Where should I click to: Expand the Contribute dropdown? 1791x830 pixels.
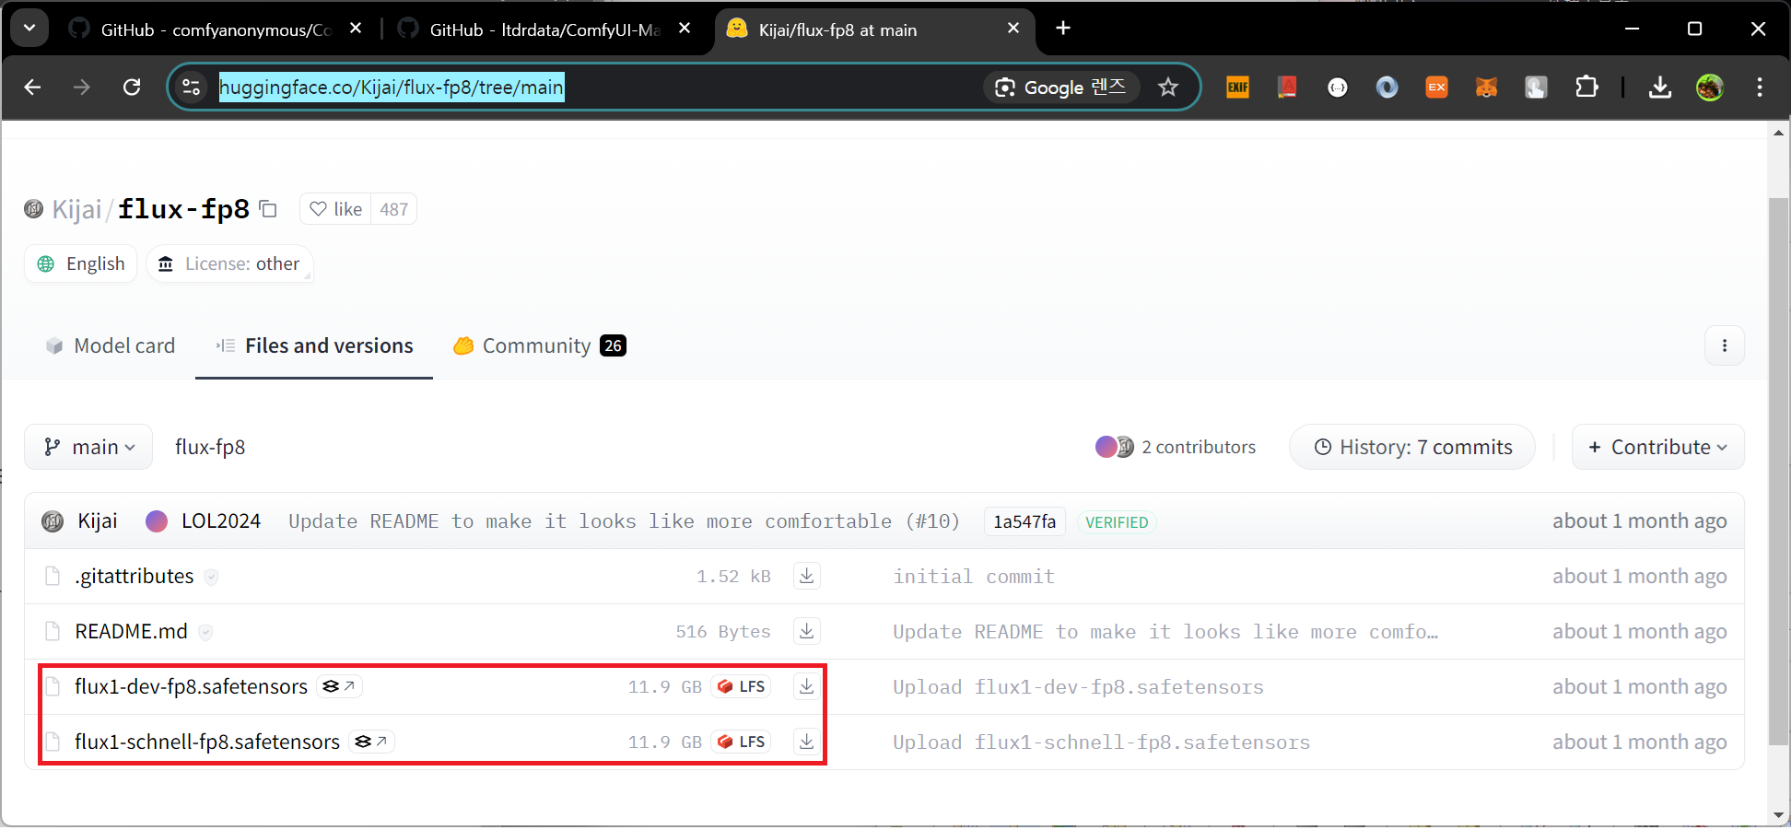pos(1657,447)
